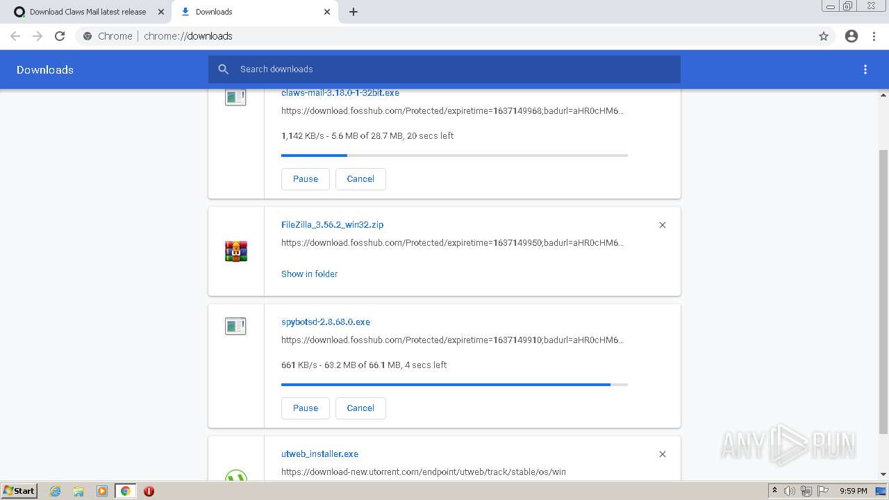Open Windows Explorer folder in taskbar
889x500 pixels.
pyautogui.click(x=78, y=491)
